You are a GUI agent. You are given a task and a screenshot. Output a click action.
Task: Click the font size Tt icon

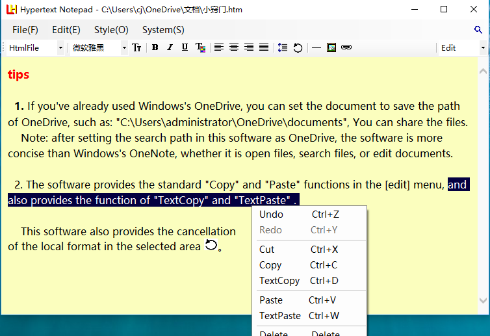click(x=136, y=47)
